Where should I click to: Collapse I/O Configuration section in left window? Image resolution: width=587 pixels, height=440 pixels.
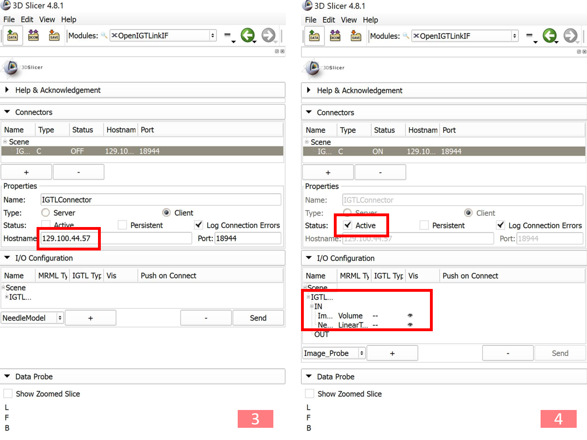[x=143, y=258]
